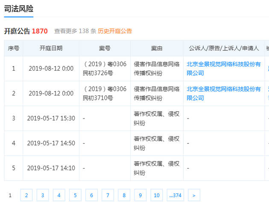
Task: Open 历史开庭公告 link
Action: tap(115, 31)
